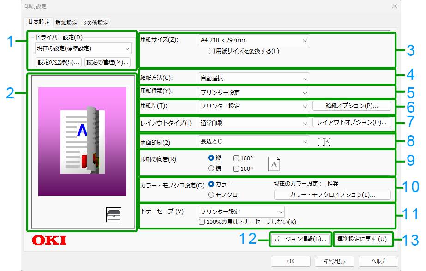Click the long-edge binding booklet icon
The image size is (426, 271).
click(x=324, y=142)
